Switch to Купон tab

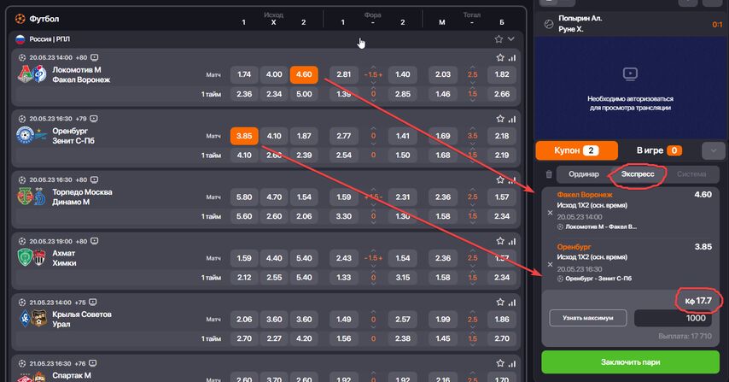(x=576, y=150)
